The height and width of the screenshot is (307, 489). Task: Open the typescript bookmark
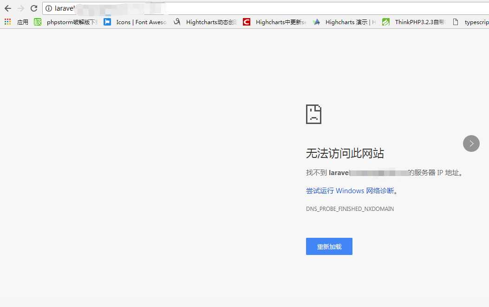tap(474, 22)
